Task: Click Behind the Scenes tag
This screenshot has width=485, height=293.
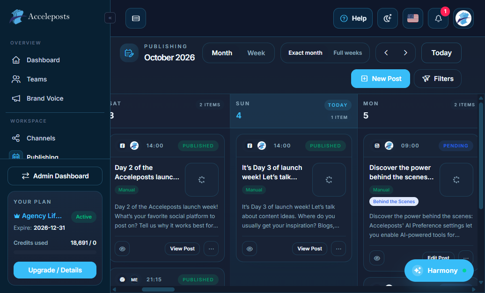Action: click(394, 201)
